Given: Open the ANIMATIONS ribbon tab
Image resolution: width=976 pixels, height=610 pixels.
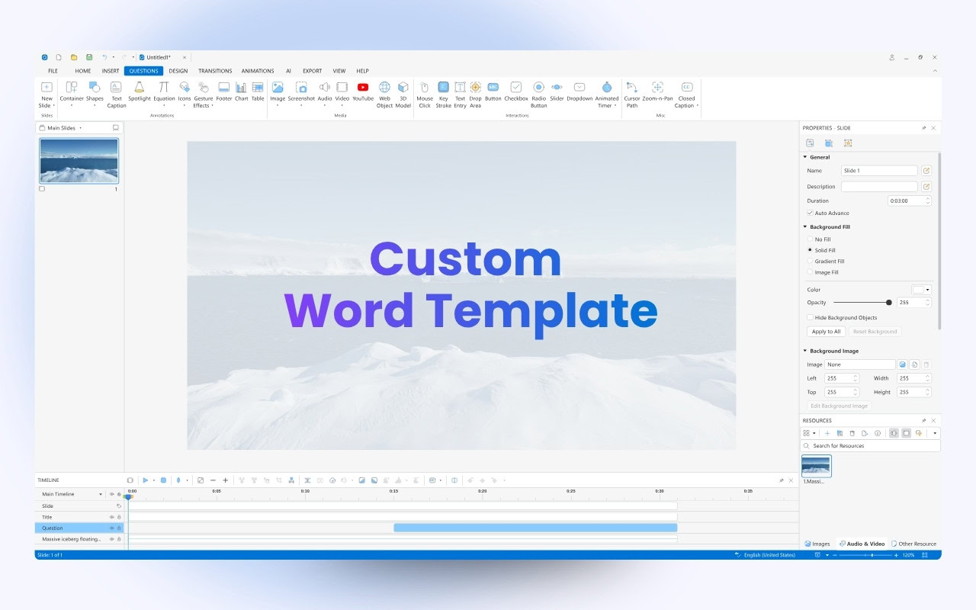Looking at the screenshot, I should [258, 70].
